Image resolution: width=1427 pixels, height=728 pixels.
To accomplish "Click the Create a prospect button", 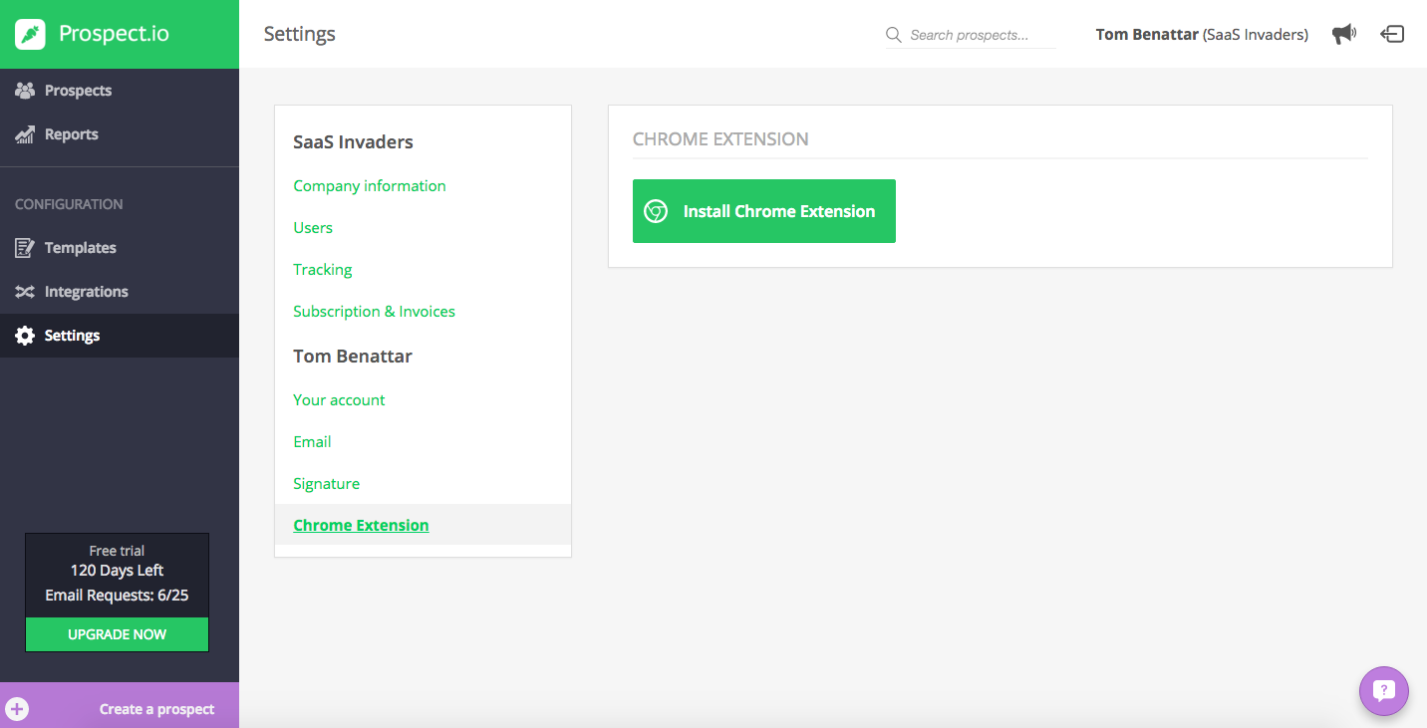I will pos(120,705).
